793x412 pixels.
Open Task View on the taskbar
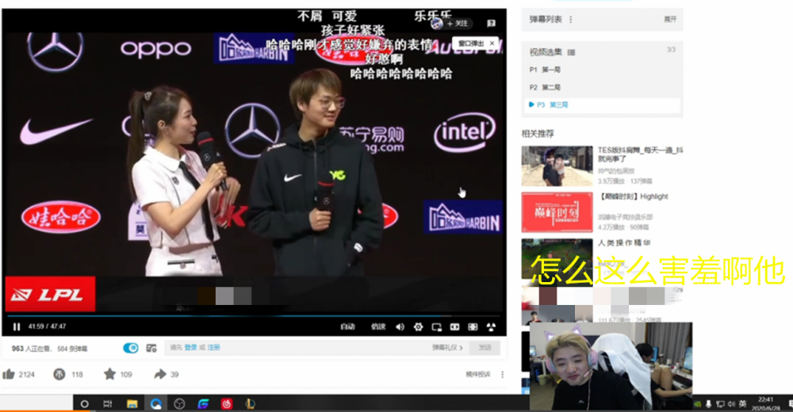pos(108,403)
